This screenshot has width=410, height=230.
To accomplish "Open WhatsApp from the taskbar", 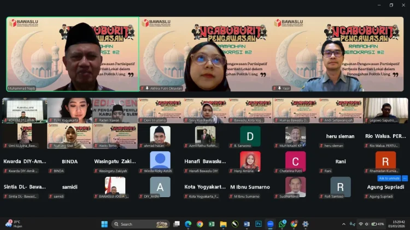I will click(x=282, y=224).
